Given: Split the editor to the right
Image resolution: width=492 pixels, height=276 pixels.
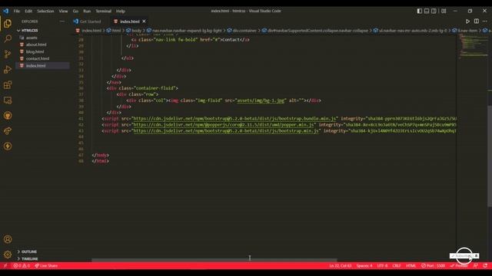Looking at the screenshot, I should coord(477,21).
